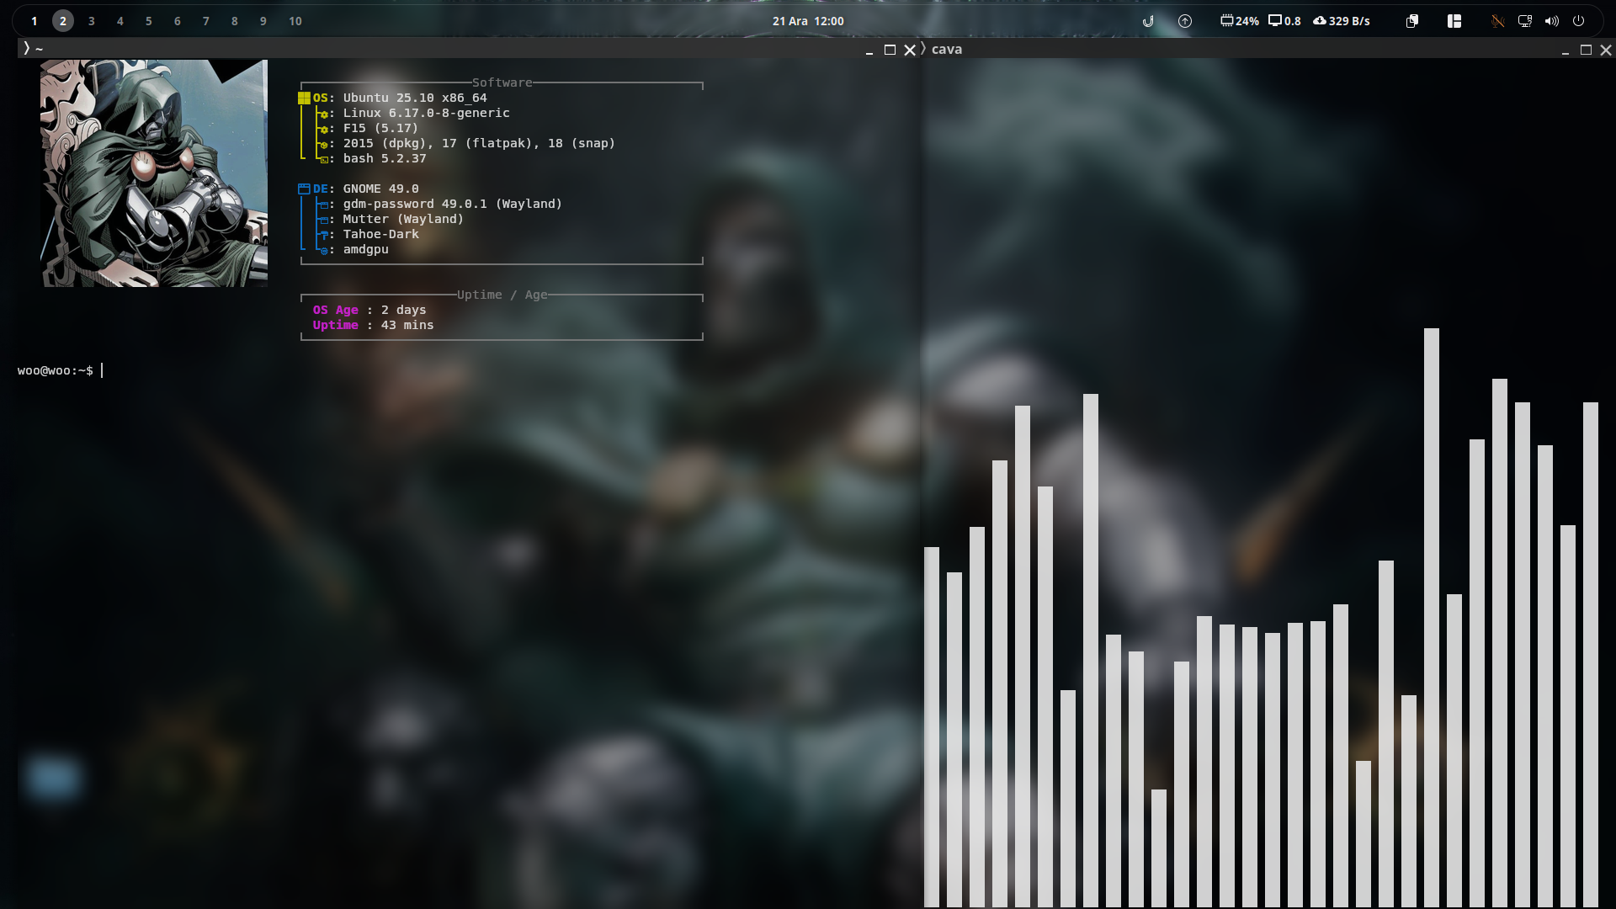Open the calendar from the 21 Ara clock
Viewport: 1616px width, 909px height.
click(x=808, y=21)
